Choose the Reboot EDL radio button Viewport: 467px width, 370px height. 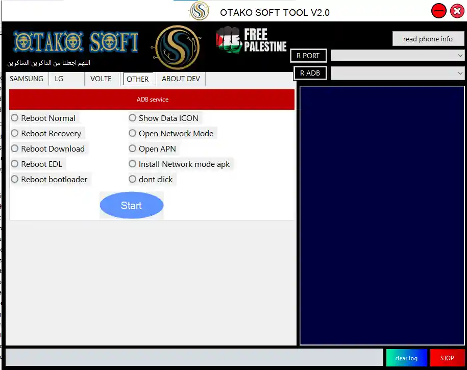point(15,164)
